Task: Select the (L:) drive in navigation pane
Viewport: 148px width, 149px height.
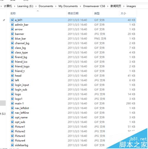Action: coord(3,114)
